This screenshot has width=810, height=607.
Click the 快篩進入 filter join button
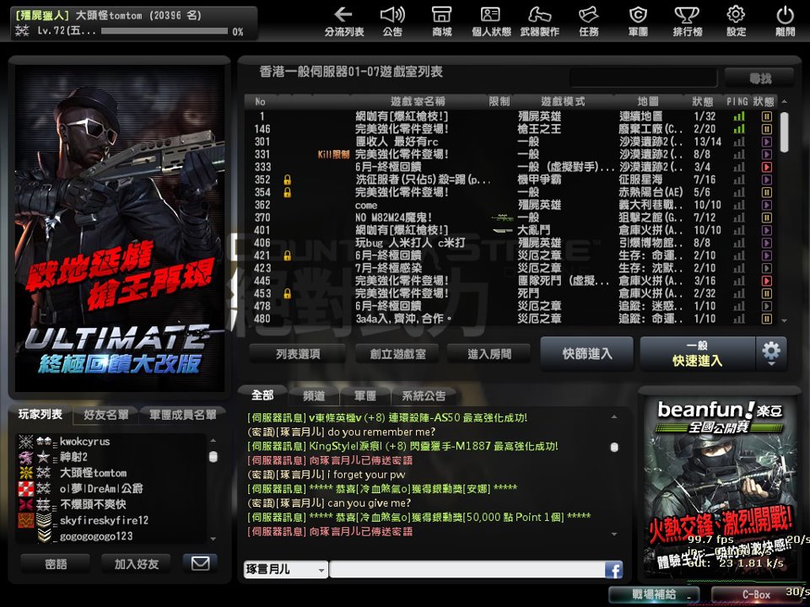tap(587, 353)
